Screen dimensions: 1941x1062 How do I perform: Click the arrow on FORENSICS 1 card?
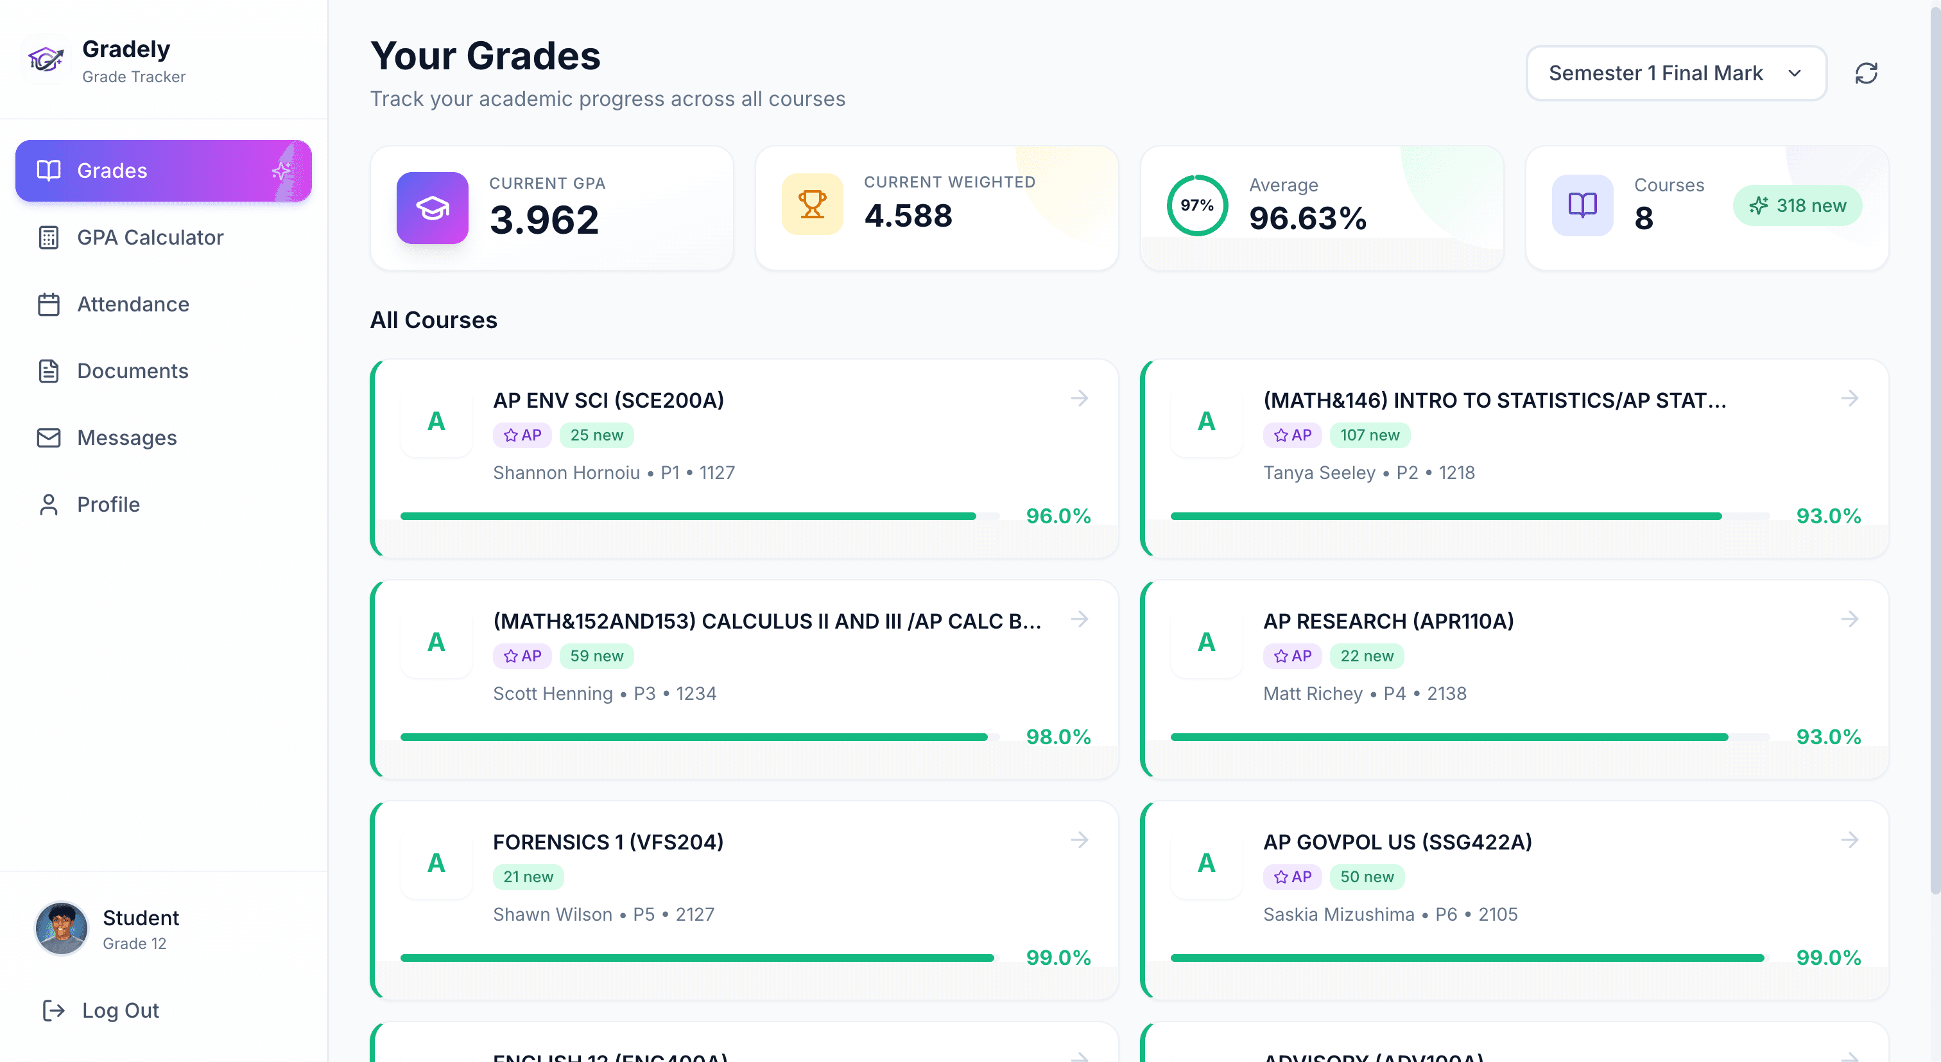tap(1079, 840)
